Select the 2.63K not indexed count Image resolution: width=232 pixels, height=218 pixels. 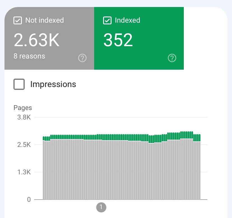(37, 40)
